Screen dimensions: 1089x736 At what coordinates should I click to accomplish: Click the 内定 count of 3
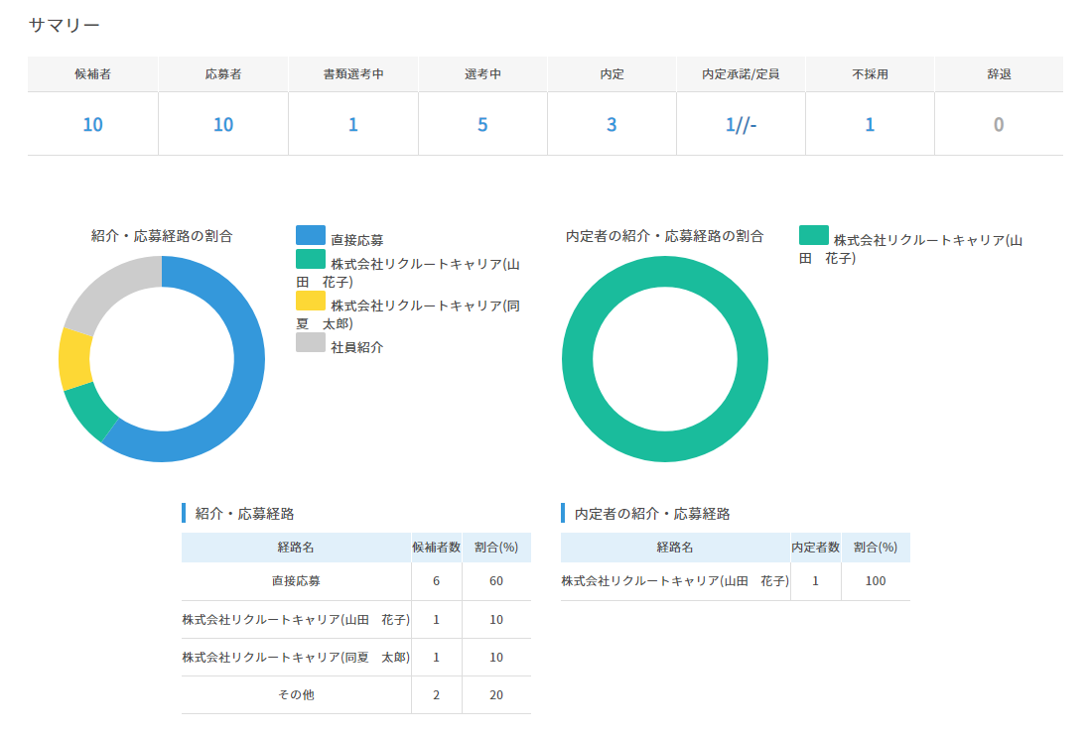coord(612,124)
